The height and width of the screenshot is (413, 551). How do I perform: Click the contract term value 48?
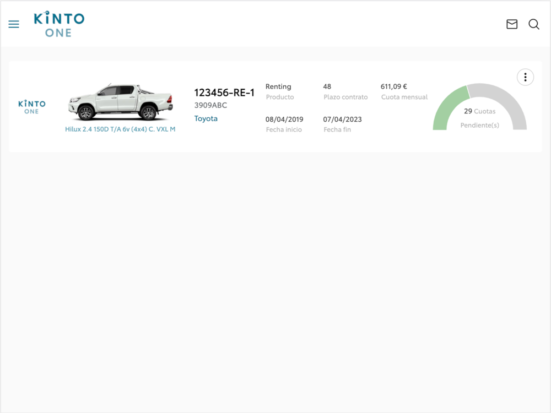327,86
